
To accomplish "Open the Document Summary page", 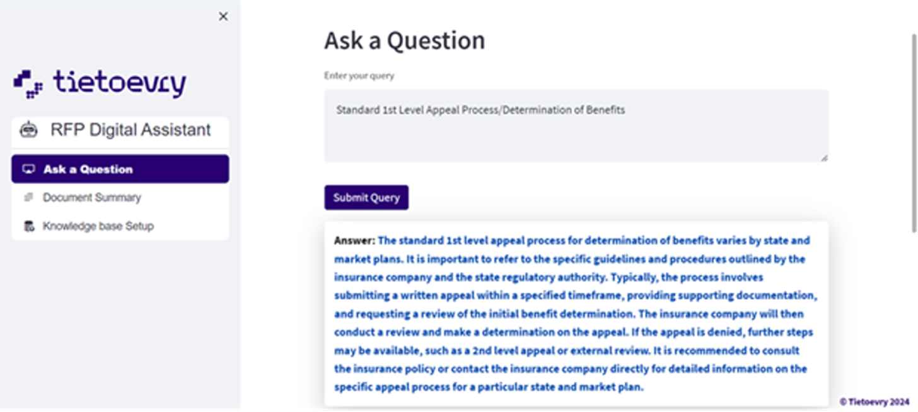I will 92,197.
